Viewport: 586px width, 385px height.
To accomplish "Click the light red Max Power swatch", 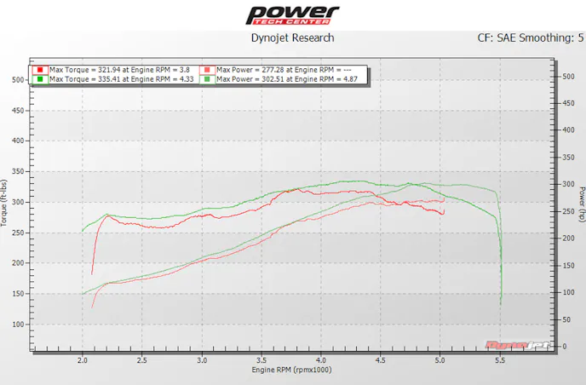I will click(x=208, y=70).
